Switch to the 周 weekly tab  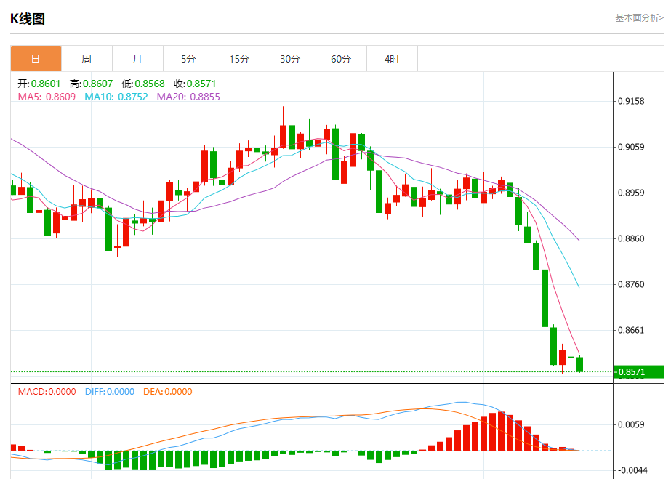(87, 59)
